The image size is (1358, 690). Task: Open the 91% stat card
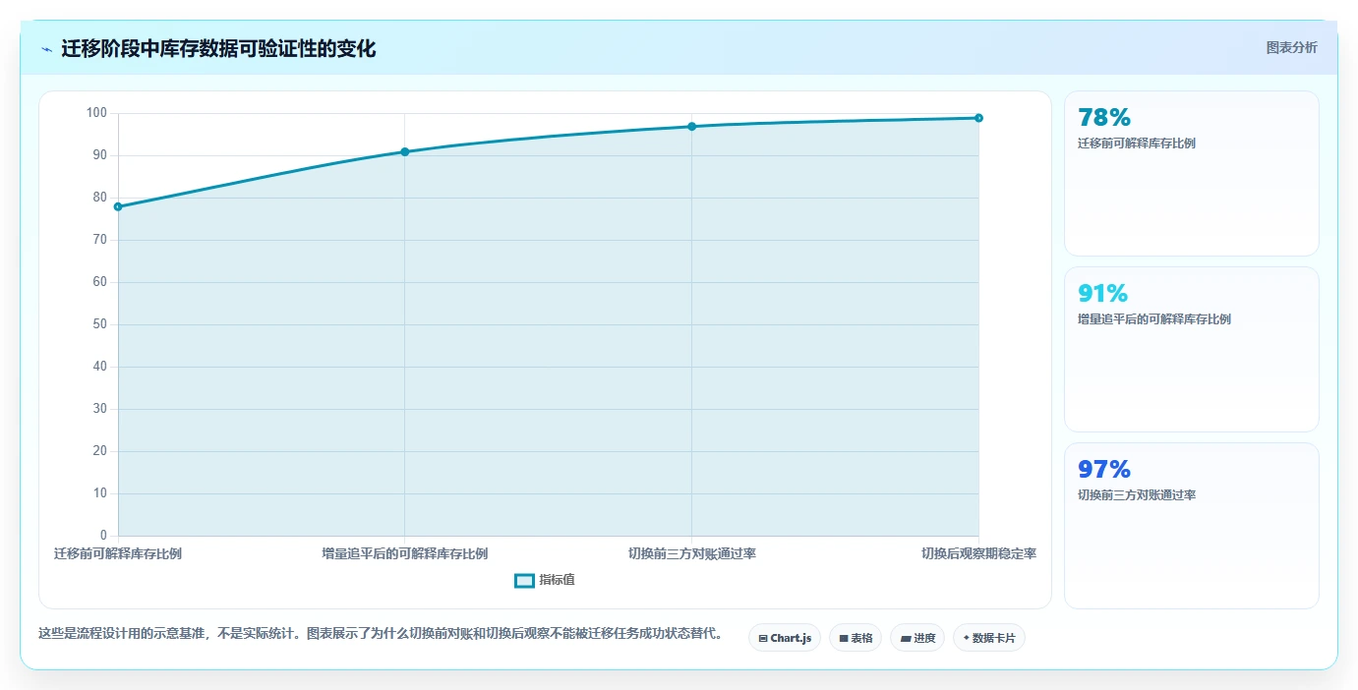(x=1191, y=349)
